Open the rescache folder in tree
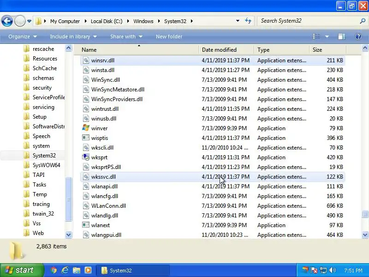Viewport: 369px width, 277px height. (x=43, y=49)
